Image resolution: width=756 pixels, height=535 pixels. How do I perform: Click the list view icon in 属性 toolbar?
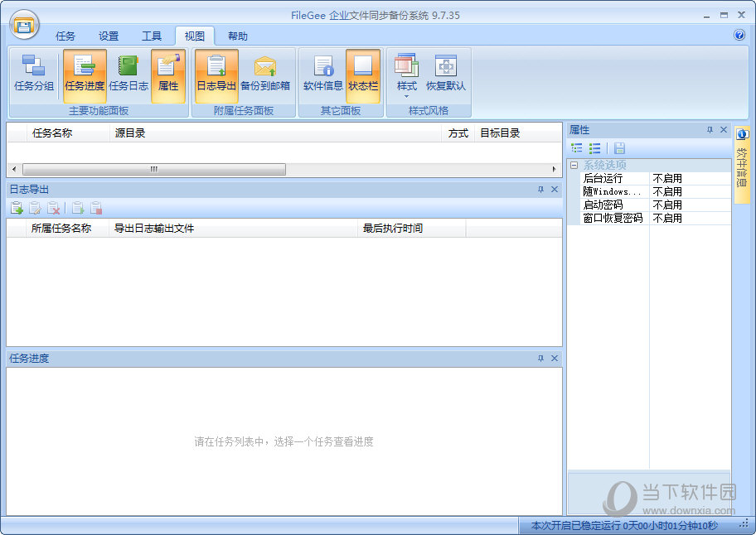pos(595,148)
